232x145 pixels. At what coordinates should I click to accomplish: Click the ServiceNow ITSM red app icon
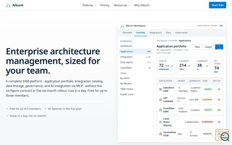[x=160, y=134]
